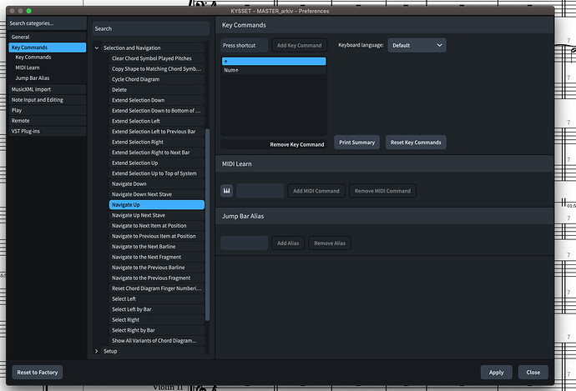
Task: Select Navigate to the Previous Barline
Action: (157, 268)
